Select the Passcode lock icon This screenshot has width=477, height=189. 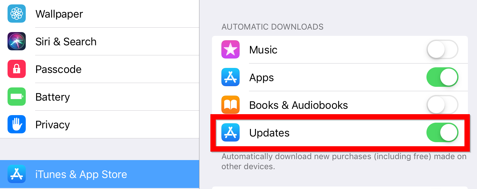17,69
